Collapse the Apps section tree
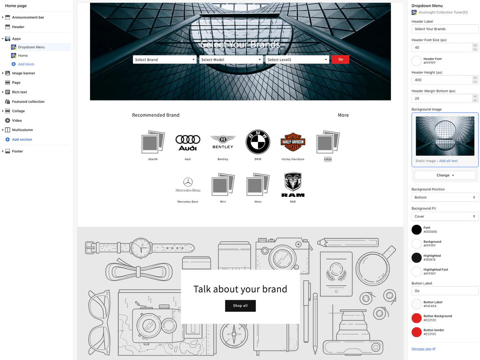 click(x=3, y=39)
